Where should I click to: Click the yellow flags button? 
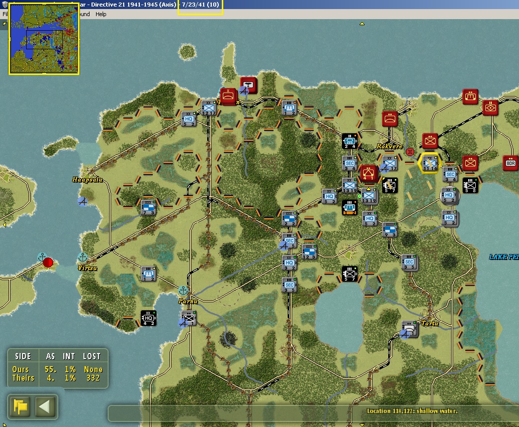(21, 406)
